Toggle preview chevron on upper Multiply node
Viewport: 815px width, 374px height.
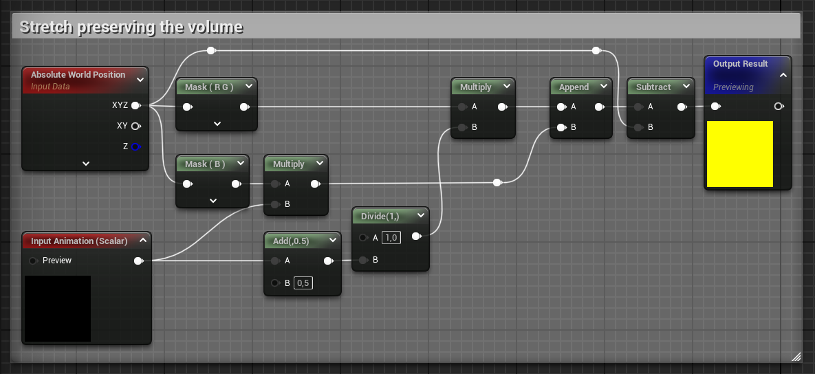click(x=506, y=86)
